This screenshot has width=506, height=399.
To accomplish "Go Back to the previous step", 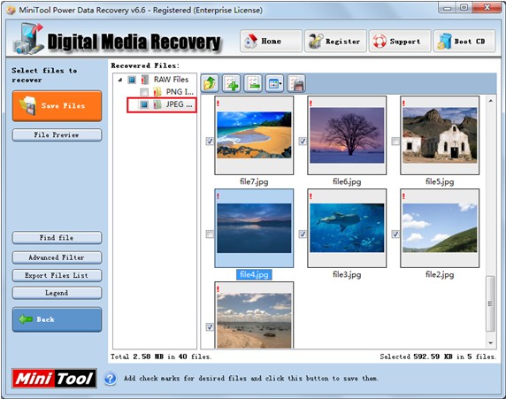I will 57,319.
